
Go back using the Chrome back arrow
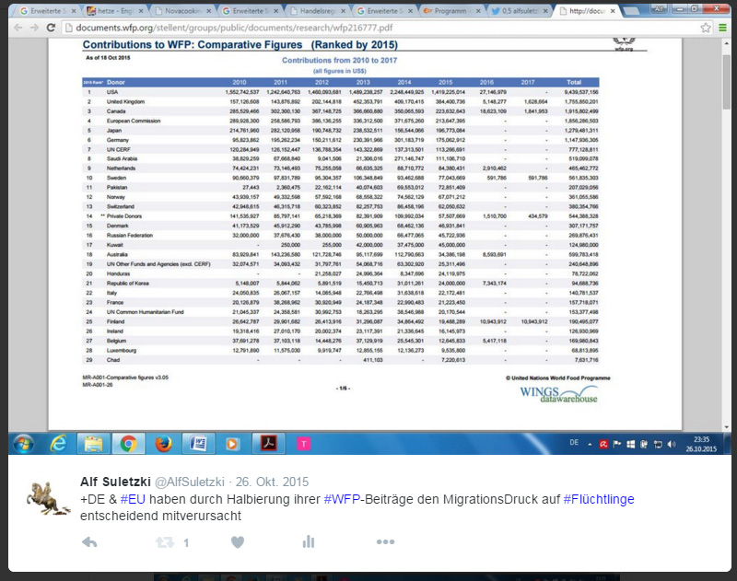pyautogui.click(x=18, y=28)
